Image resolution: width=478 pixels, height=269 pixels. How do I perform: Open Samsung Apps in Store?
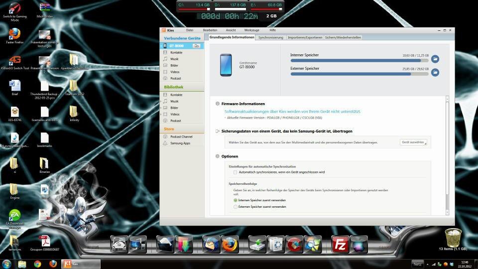(180, 143)
